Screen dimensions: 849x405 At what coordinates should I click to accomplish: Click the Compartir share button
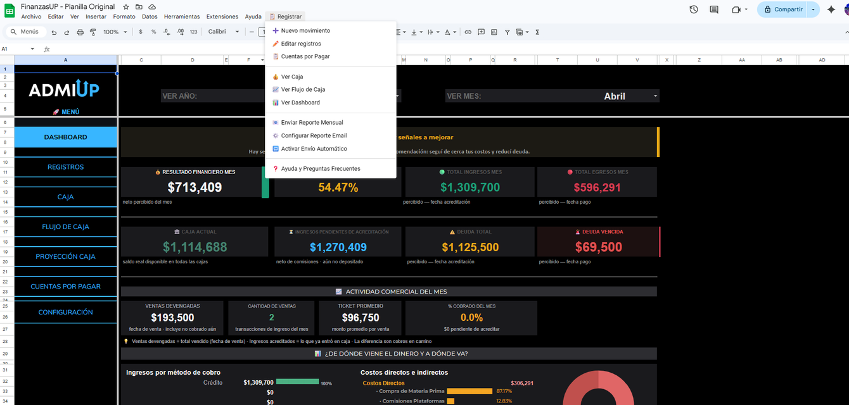(782, 9)
